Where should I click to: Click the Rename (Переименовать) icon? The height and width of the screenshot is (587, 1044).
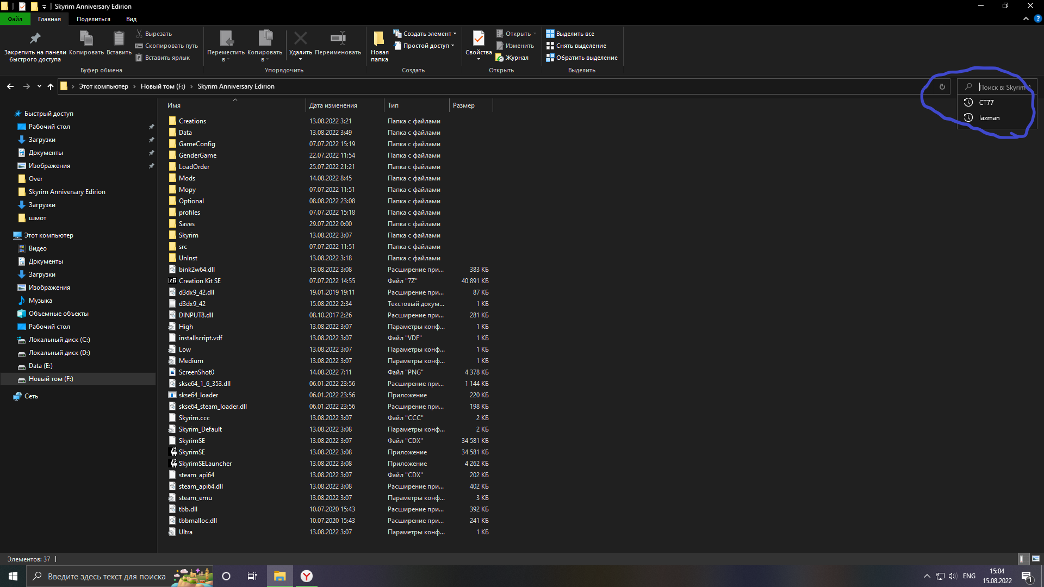(338, 39)
